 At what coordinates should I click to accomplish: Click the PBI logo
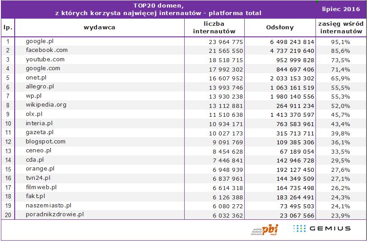coord(264,230)
